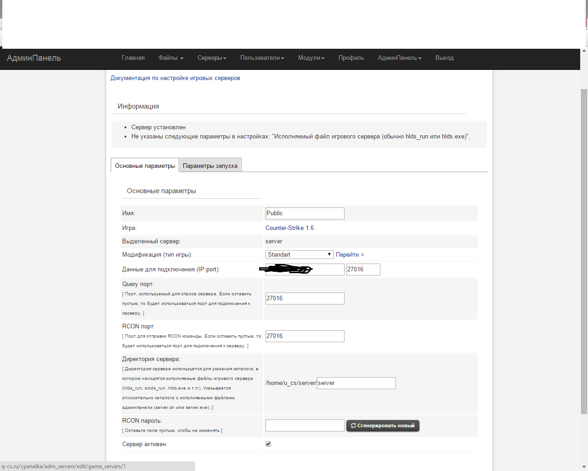Go to Главная page
This screenshot has width=588, height=471.
133,58
